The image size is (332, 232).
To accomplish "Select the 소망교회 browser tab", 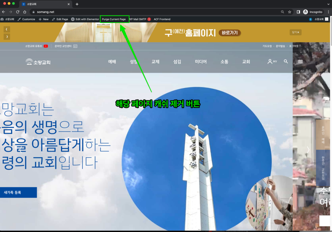I will tap(45, 4).
